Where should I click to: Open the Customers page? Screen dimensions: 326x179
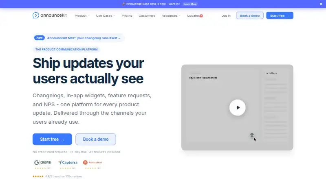tap(147, 15)
